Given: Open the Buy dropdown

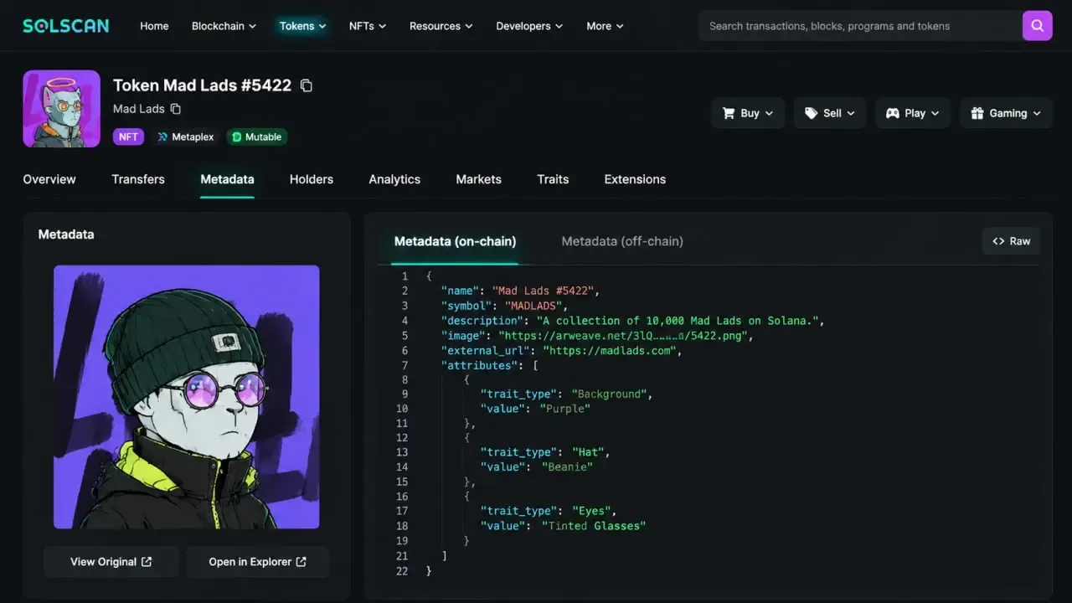Looking at the screenshot, I should point(748,113).
